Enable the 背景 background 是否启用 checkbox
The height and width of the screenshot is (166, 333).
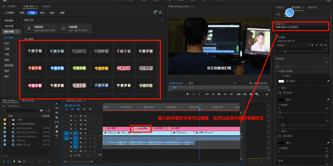click(x=280, y=137)
